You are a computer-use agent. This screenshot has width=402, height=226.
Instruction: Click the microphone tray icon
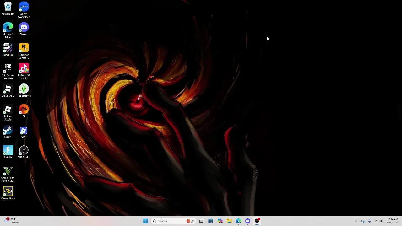tap(369, 221)
